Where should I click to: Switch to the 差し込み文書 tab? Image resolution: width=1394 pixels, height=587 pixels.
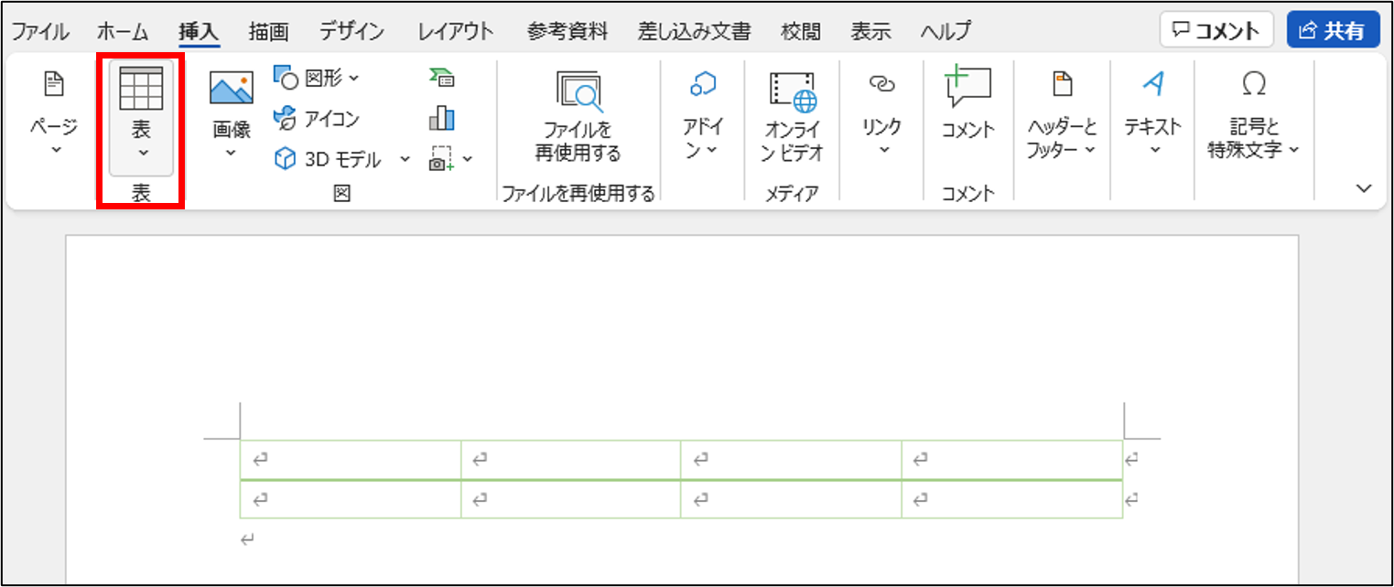[695, 32]
